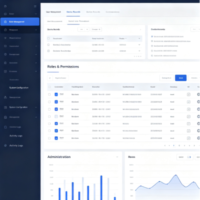The width and height of the screenshot is (200, 200).
Task: Click the previous-page arrow in Roles pagination
Action: coord(165,146)
